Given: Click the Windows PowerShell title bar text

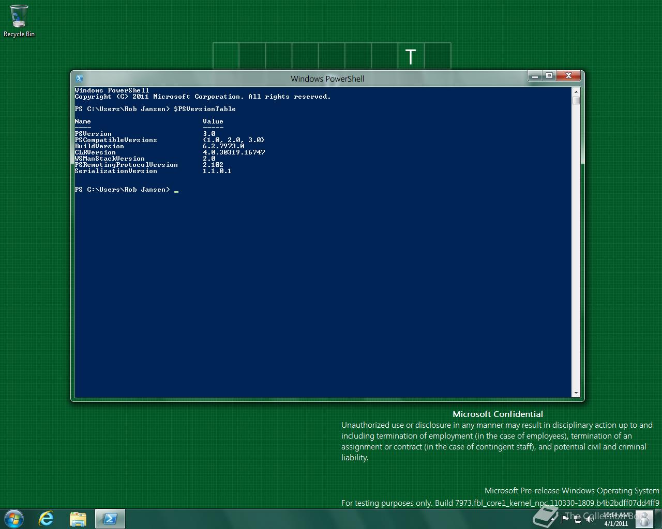Looking at the screenshot, I should click(x=327, y=79).
